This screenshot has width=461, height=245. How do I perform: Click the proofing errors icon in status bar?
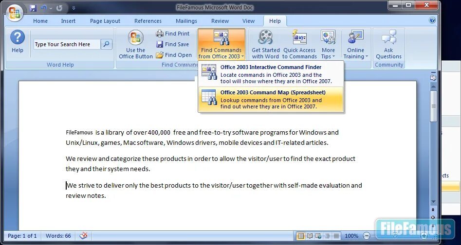(x=84, y=236)
